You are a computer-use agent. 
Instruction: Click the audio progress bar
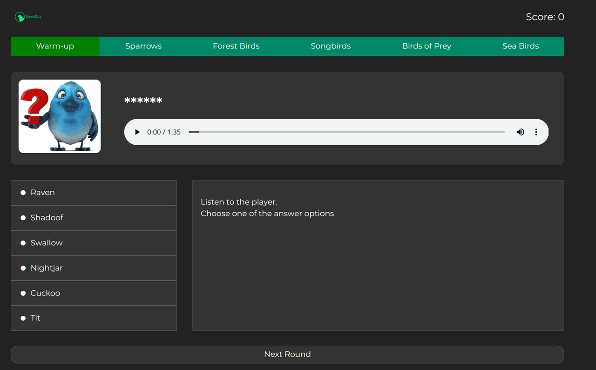tap(346, 132)
